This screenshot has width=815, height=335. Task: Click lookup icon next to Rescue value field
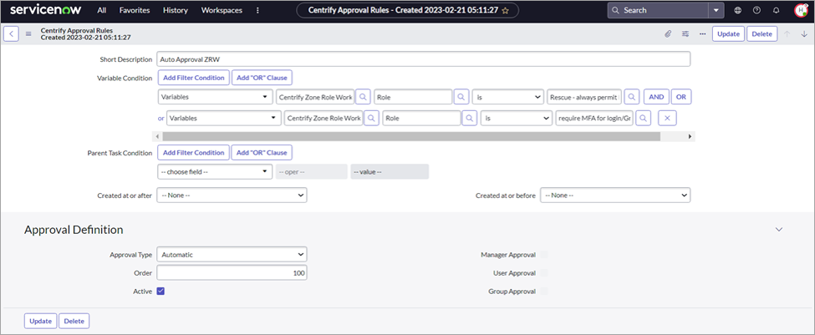(632, 97)
